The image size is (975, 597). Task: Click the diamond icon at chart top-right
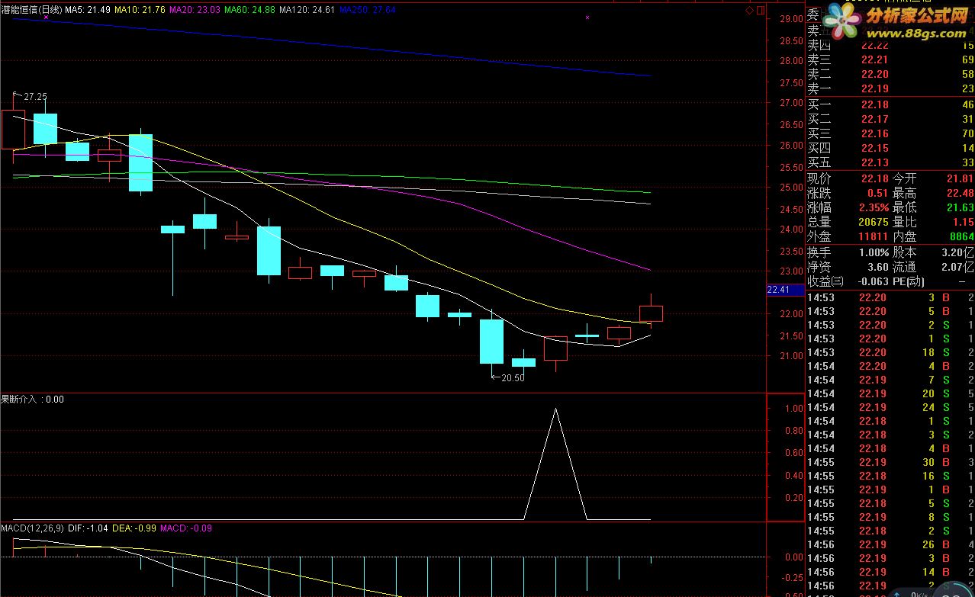(750, 10)
